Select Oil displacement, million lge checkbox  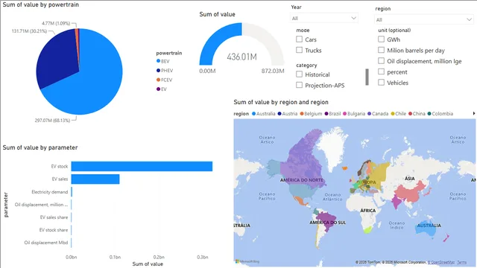click(381, 61)
